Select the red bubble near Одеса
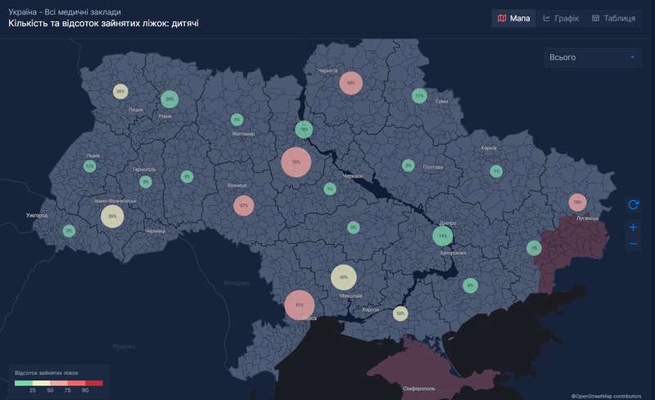The width and height of the screenshot is (655, 400). coord(299,305)
